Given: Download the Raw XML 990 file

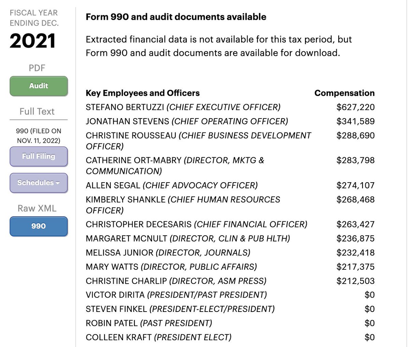Looking at the screenshot, I should pos(39,226).
